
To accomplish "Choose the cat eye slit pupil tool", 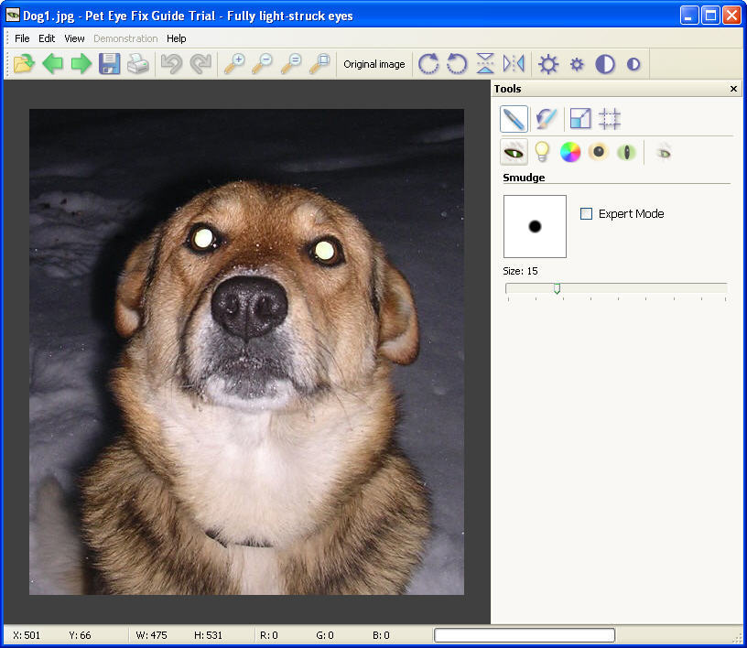I will pyautogui.click(x=626, y=152).
